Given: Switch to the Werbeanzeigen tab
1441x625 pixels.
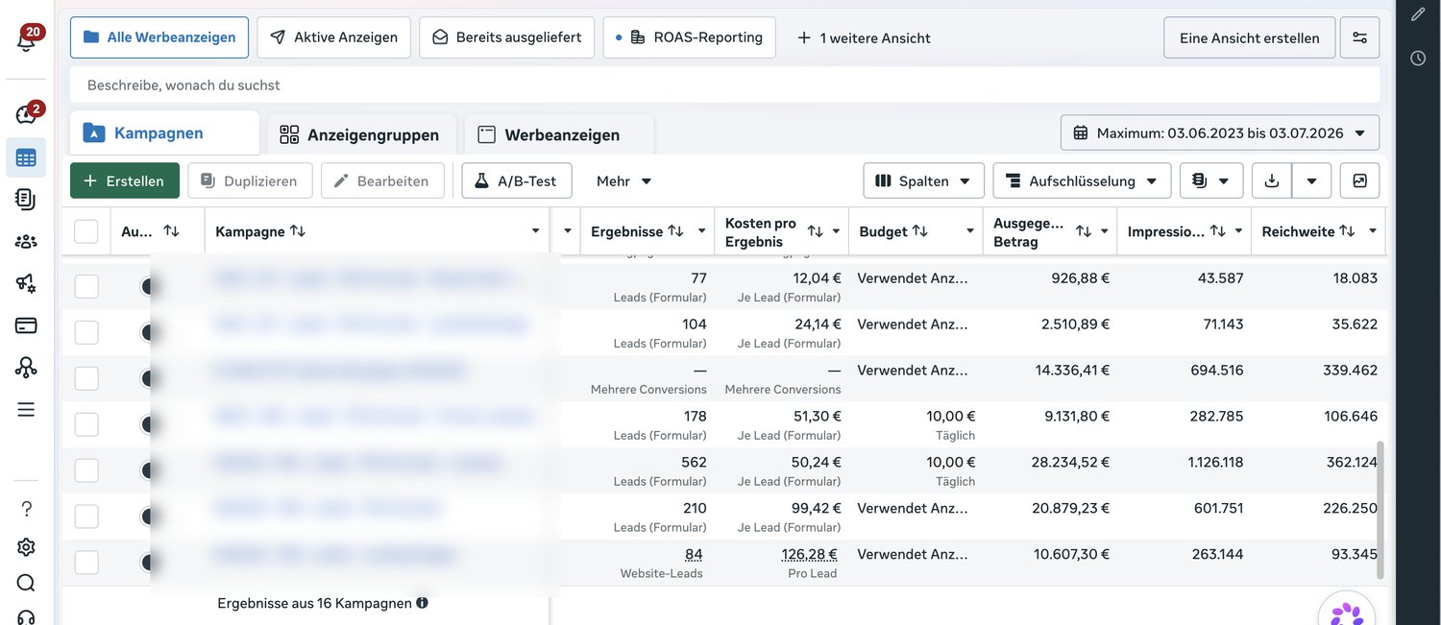Looking at the screenshot, I should coord(559,135).
